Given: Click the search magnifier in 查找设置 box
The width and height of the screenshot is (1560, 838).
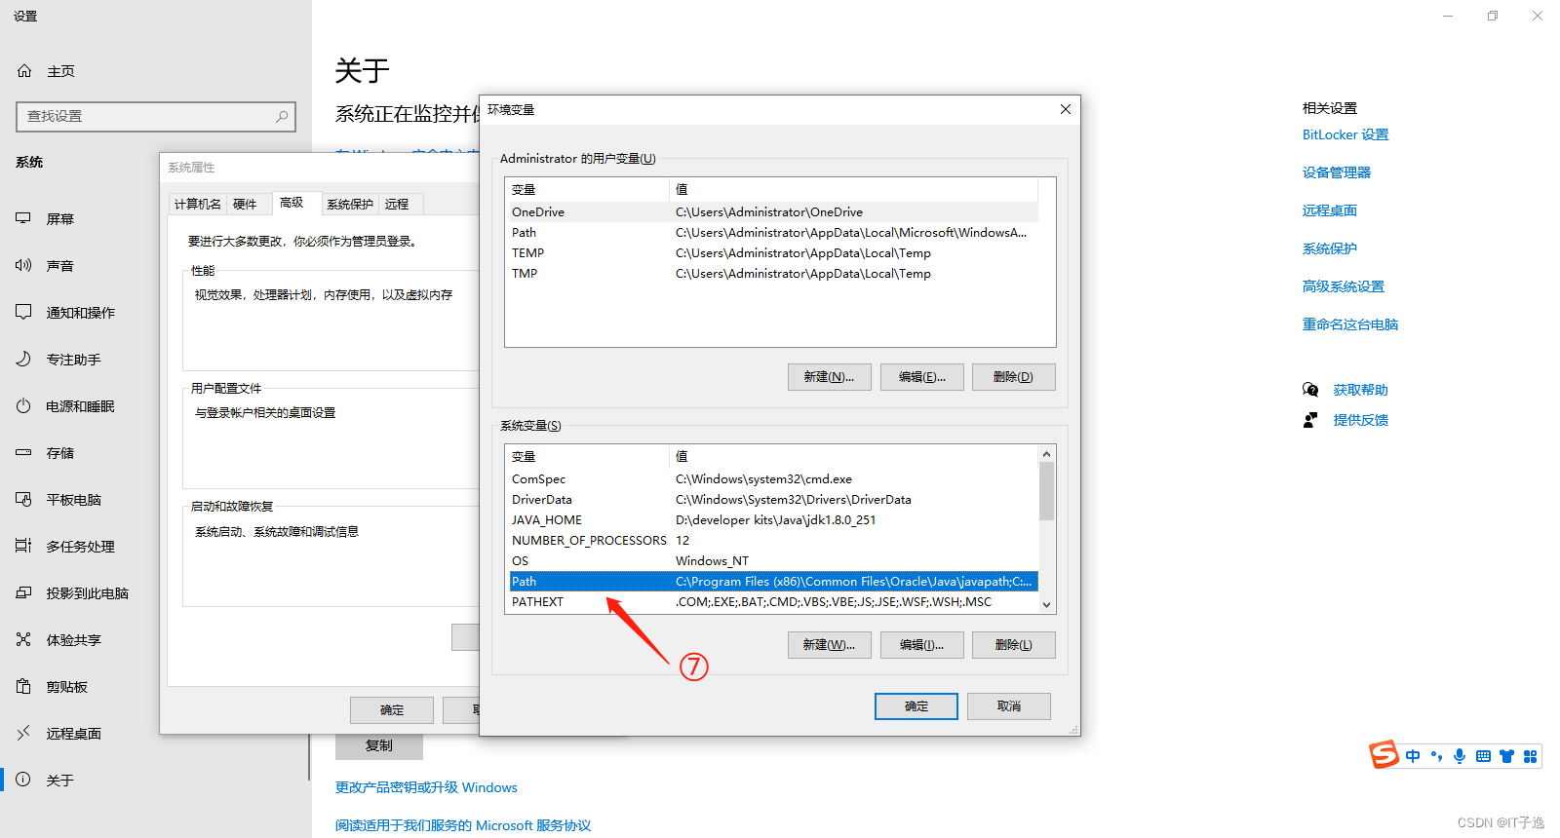Looking at the screenshot, I should [282, 116].
